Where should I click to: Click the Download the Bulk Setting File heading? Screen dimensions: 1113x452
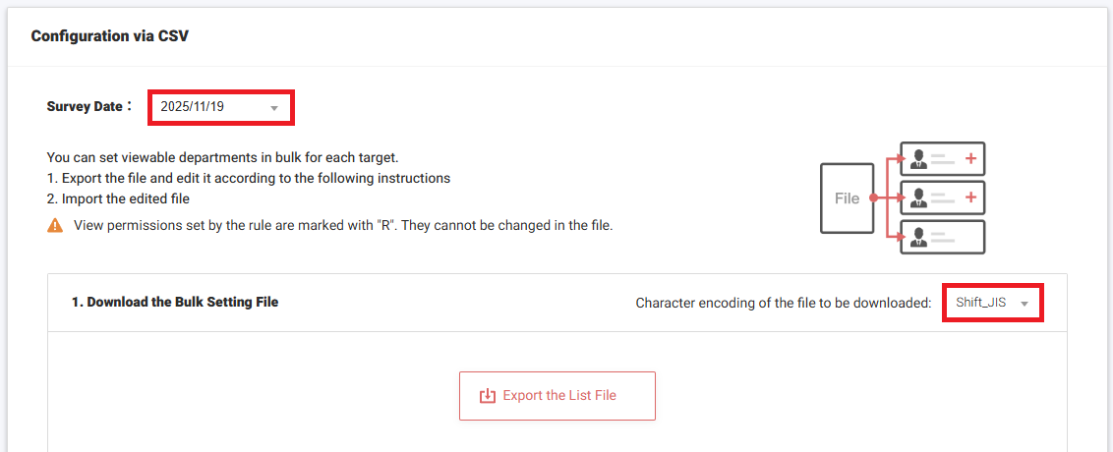(x=175, y=303)
